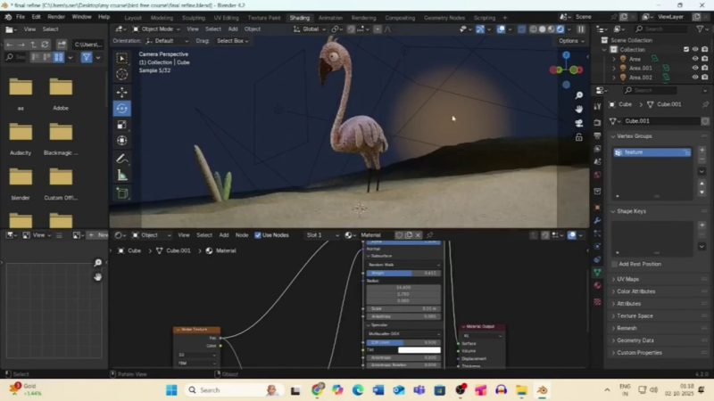Click the white Tint color swatch
Image resolution: width=714 pixels, height=401 pixels.
point(419,350)
